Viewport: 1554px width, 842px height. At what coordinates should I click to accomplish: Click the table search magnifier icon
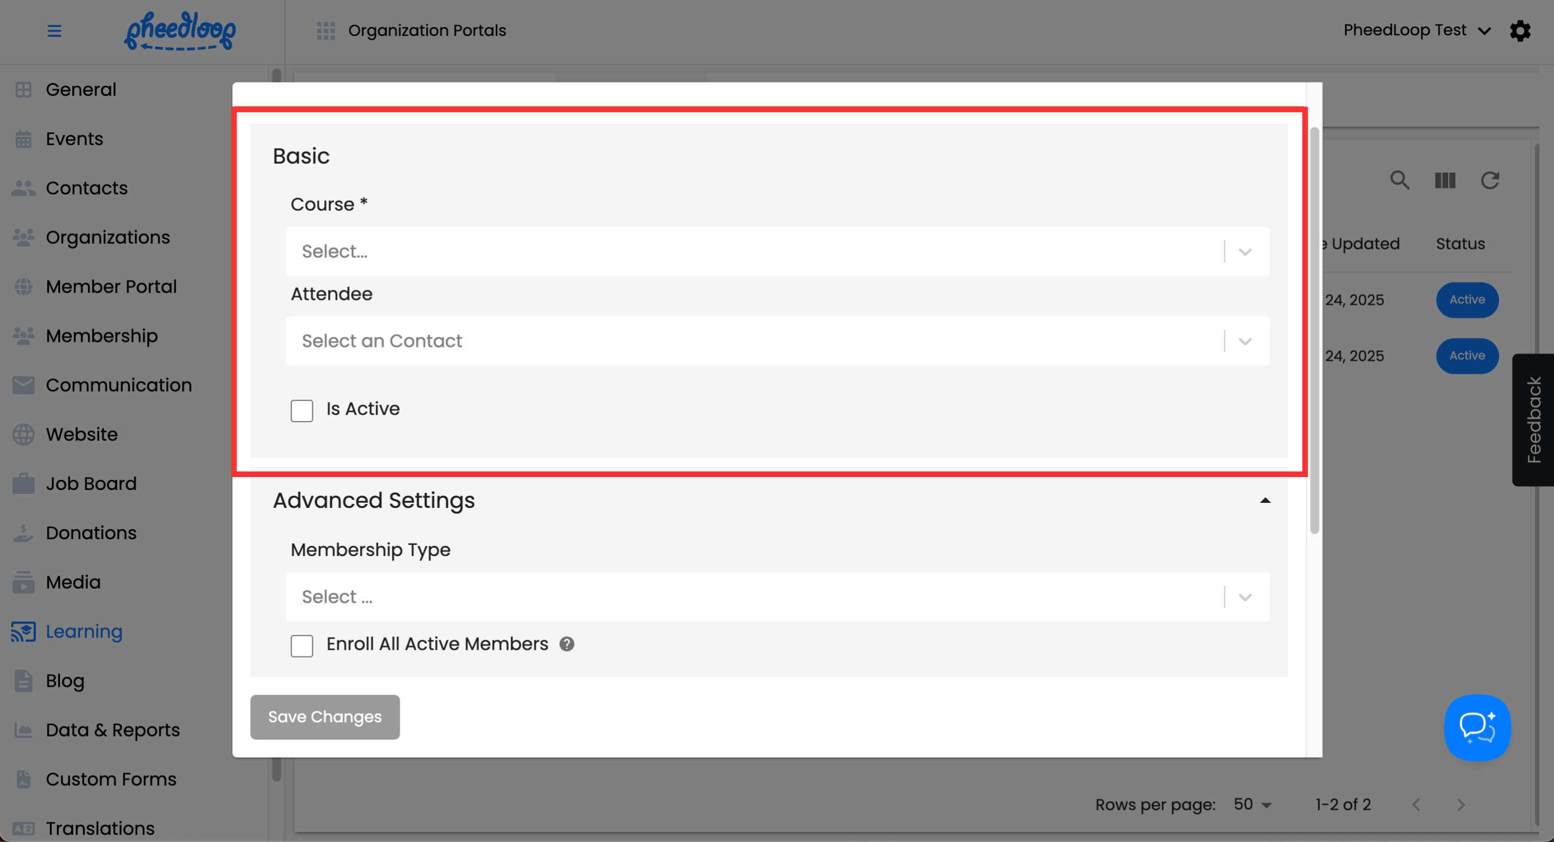pos(1400,181)
